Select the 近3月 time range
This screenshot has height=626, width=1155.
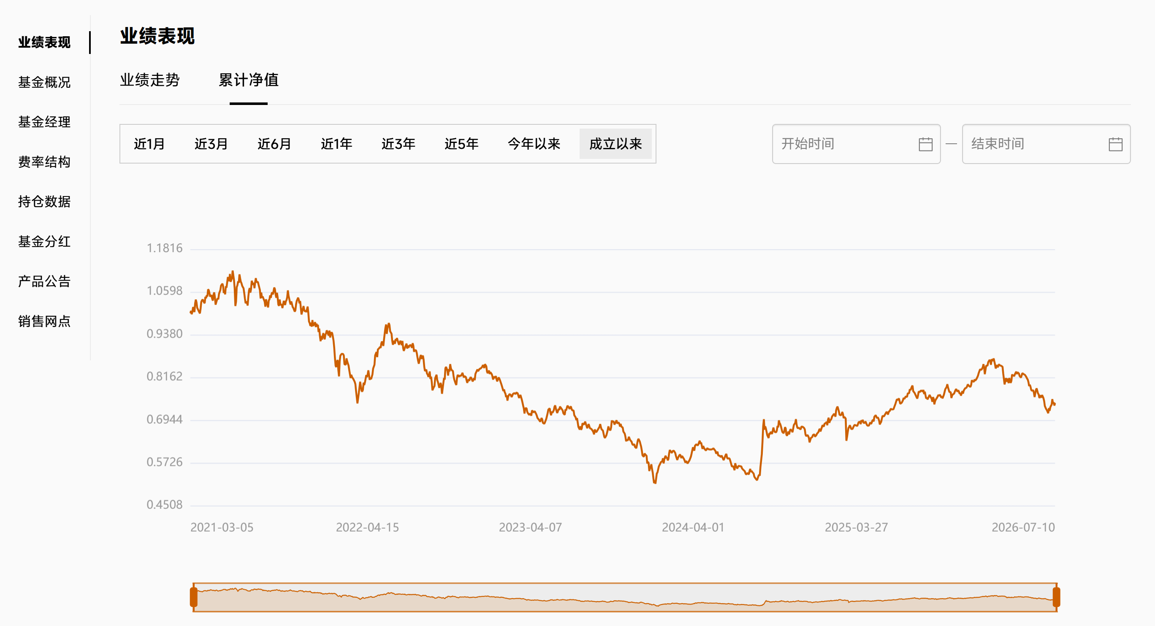(211, 144)
